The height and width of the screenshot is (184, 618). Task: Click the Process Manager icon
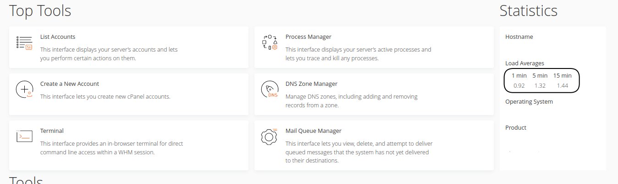[x=270, y=42]
